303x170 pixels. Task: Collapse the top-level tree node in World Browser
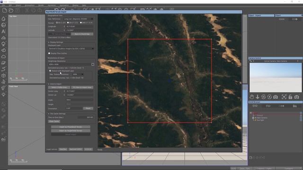pos(251,113)
